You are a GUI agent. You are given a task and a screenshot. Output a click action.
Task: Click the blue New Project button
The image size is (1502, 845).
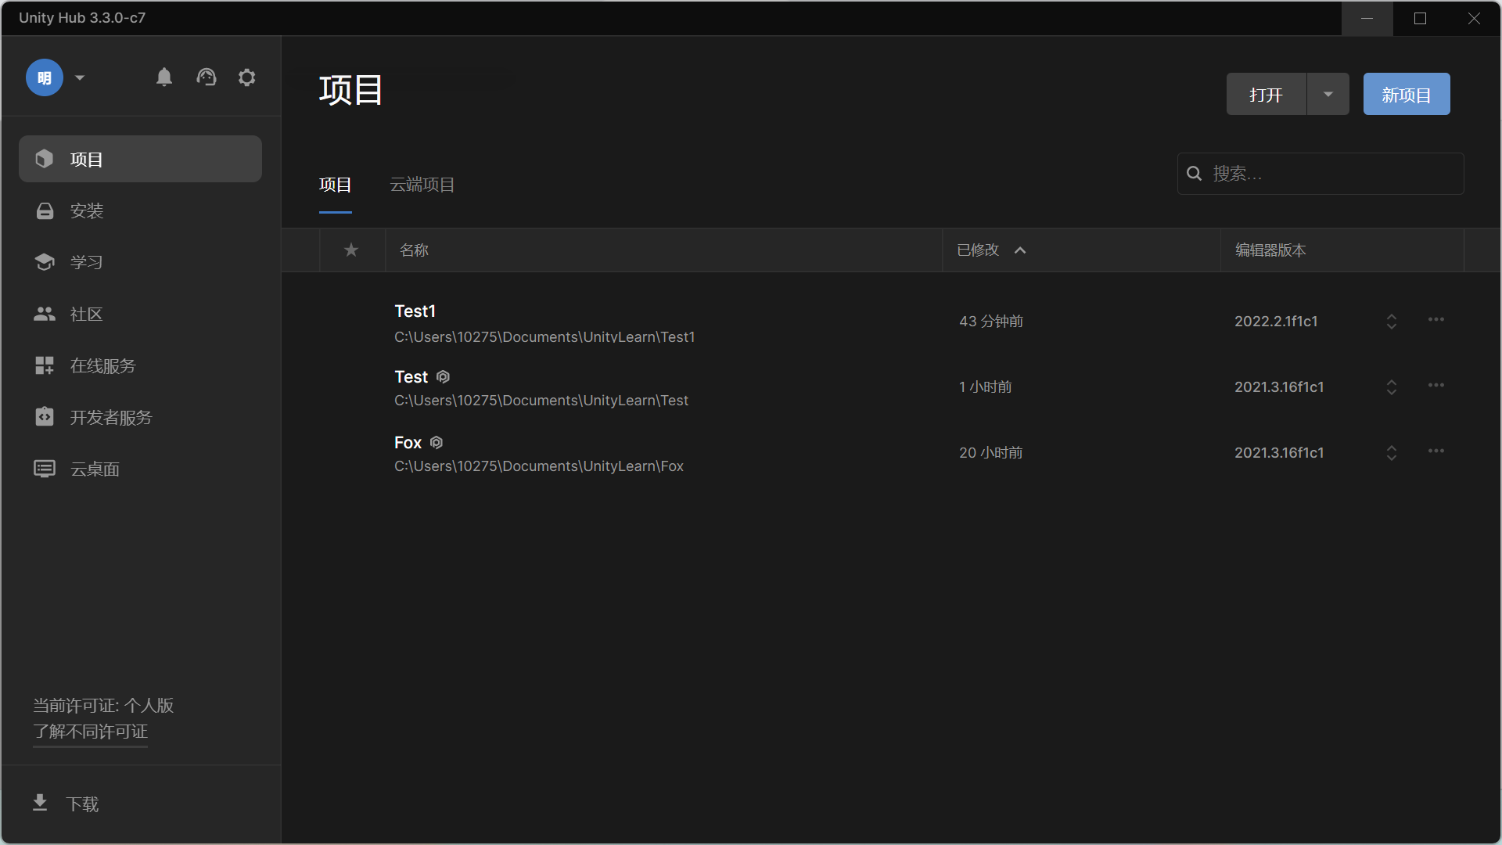[x=1406, y=95]
